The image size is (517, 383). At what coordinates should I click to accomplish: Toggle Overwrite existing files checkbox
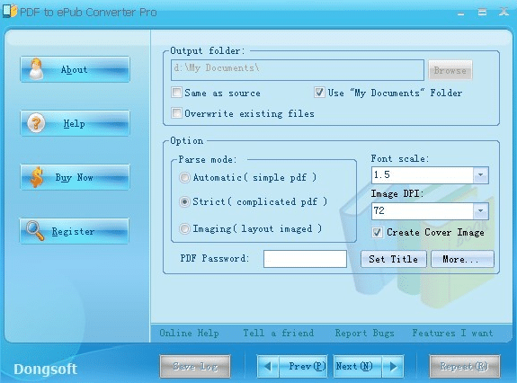tap(176, 113)
